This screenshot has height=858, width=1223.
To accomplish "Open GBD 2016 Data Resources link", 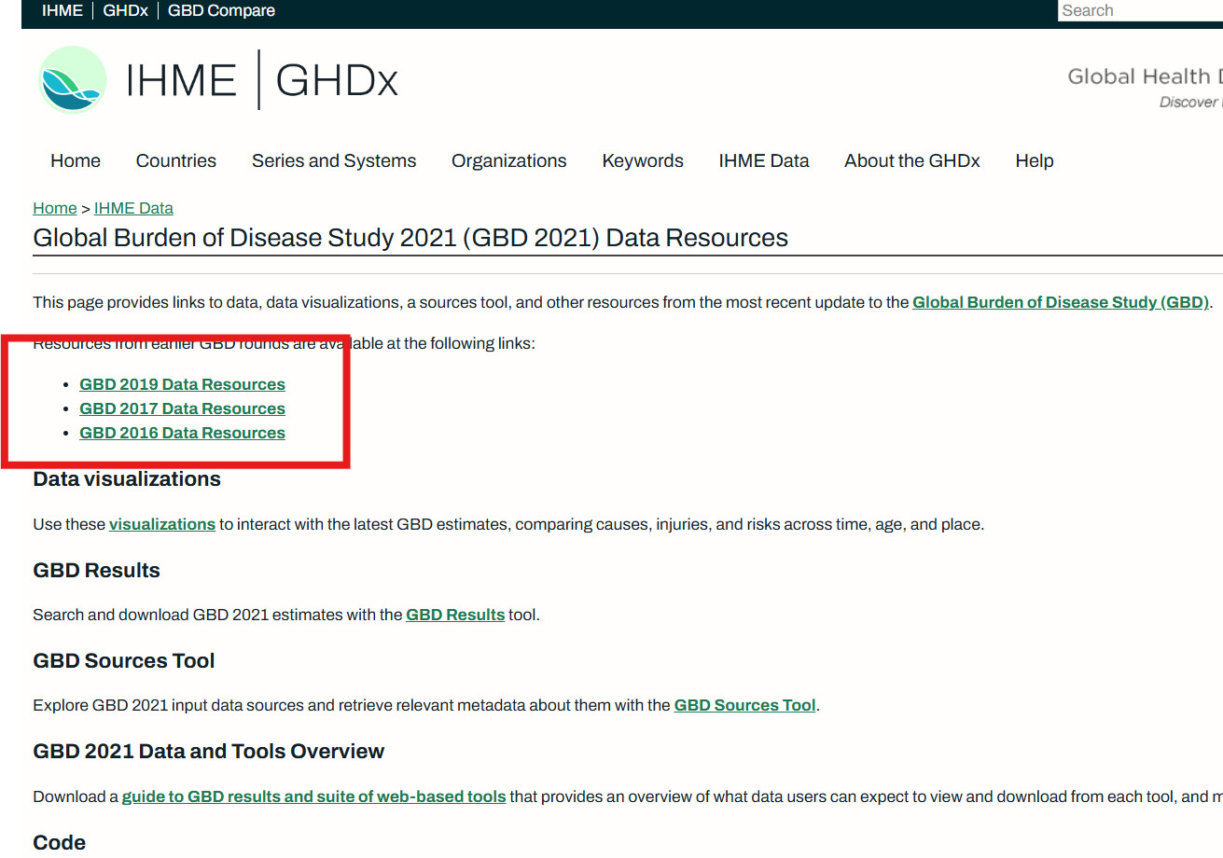I will coord(182,433).
